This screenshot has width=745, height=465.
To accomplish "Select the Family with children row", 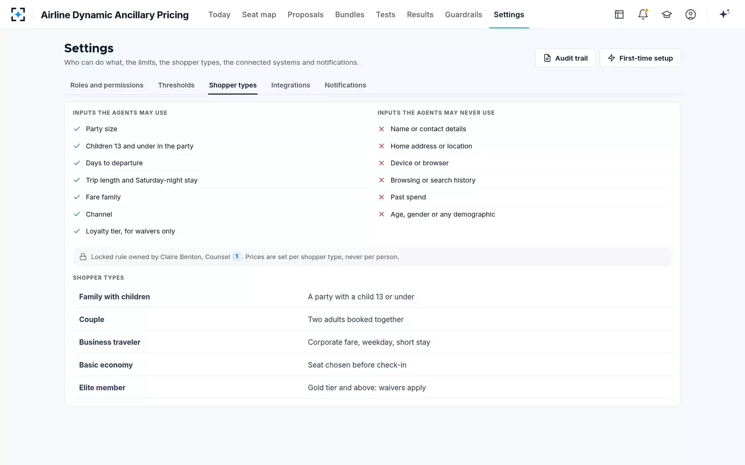I will [x=373, y=297].
